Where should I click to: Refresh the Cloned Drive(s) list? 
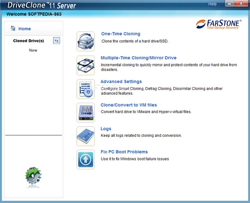click(x=57, y=41)
